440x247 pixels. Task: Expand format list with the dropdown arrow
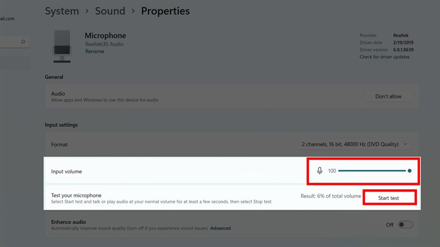point(405,144)
